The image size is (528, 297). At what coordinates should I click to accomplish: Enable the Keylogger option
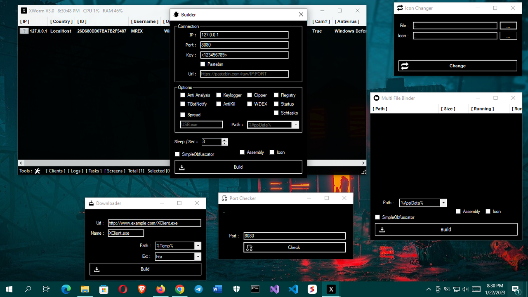coord(219,95)
